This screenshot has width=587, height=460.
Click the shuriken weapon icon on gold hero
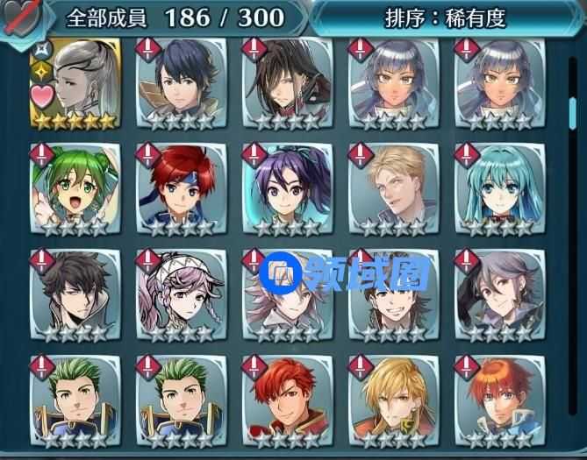[41, 49]
